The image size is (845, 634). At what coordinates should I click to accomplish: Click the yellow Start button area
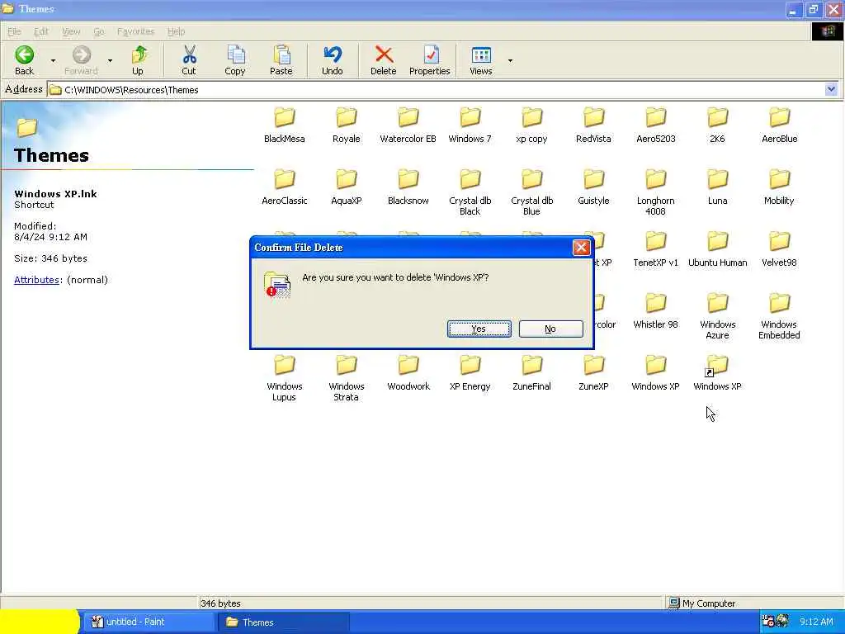click(40, 622)
